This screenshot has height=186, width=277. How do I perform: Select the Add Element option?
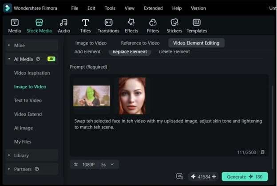[x=87, y=52]
